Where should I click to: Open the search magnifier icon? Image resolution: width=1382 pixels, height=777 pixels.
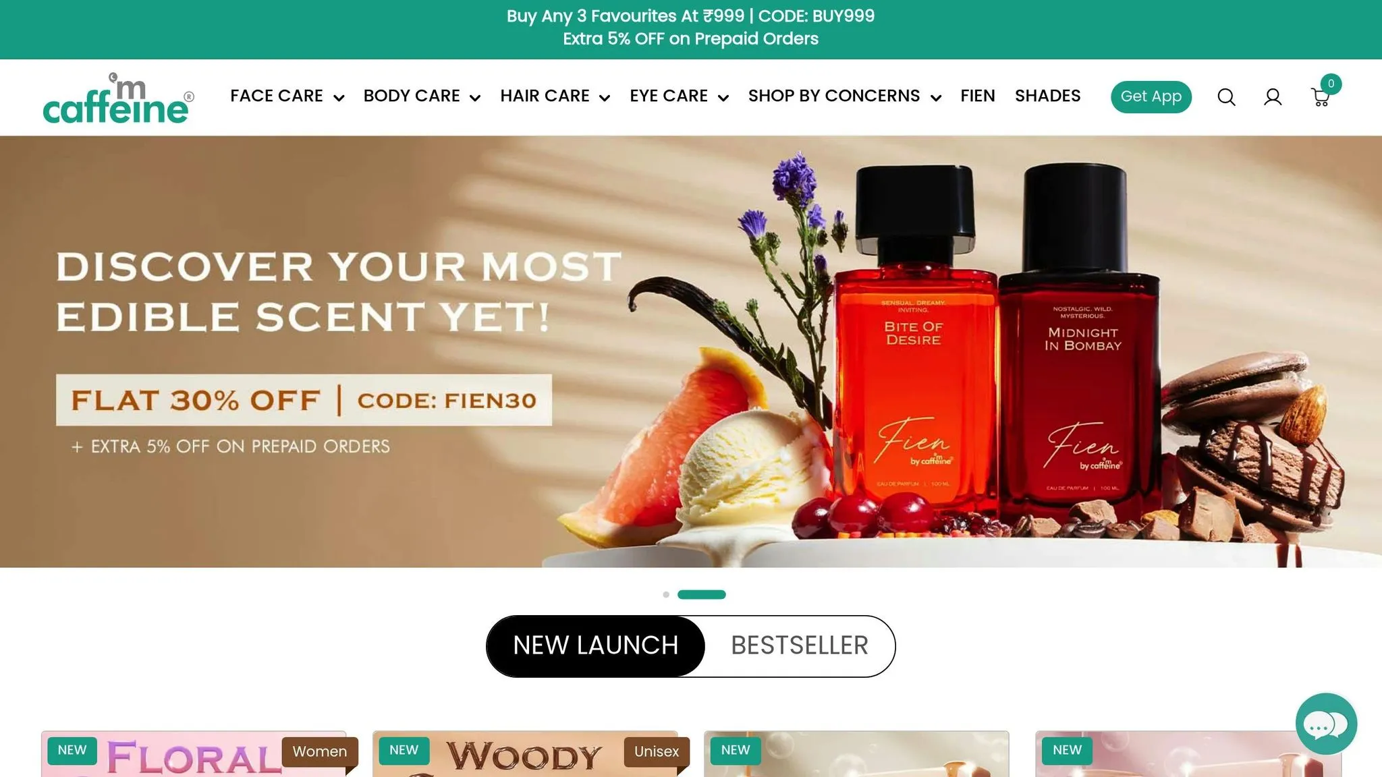[1226, 97]
